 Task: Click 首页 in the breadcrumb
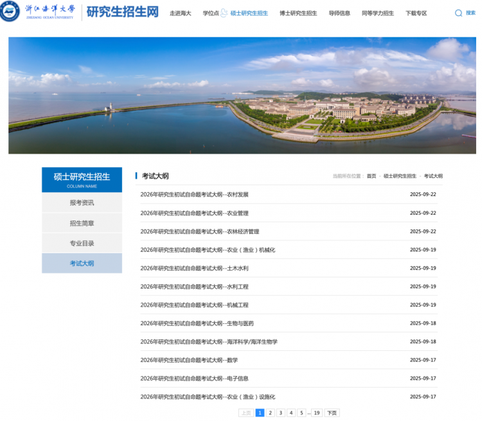click(371, 176)
